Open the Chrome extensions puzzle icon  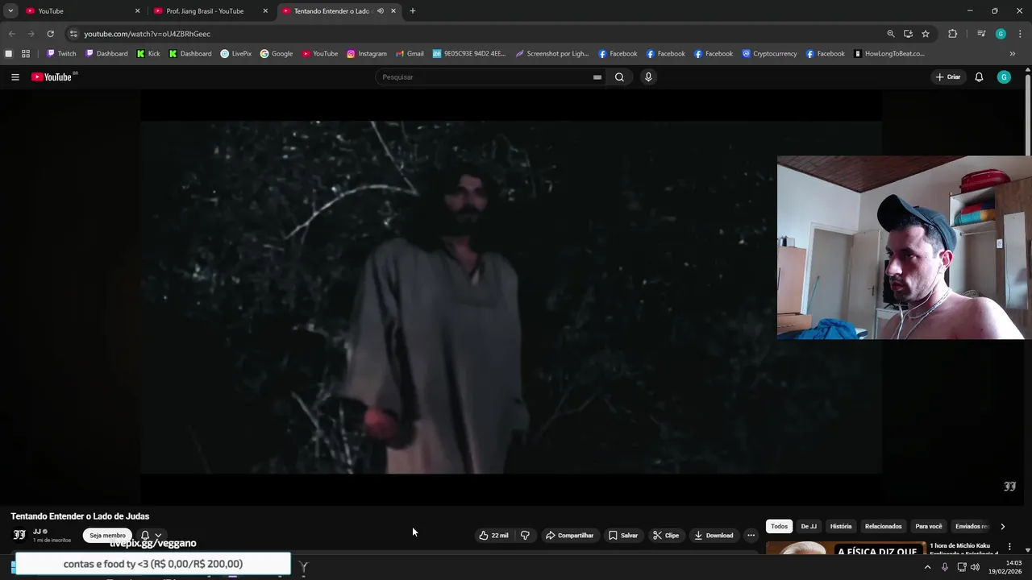point(952,34)
